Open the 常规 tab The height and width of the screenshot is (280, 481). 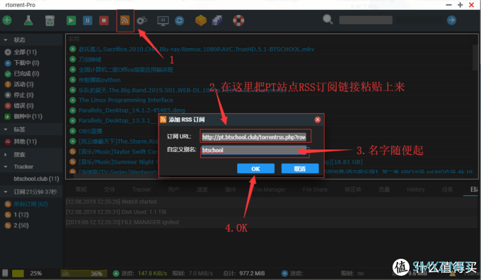[x=81, y=189]
